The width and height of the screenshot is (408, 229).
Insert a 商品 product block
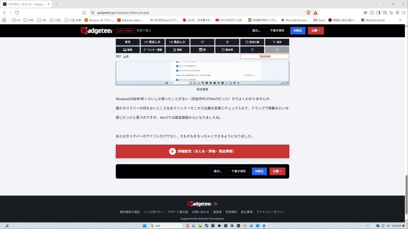(x=177, y=50)
